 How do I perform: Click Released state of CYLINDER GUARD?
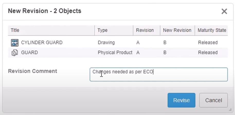click(x=208, y=43)
